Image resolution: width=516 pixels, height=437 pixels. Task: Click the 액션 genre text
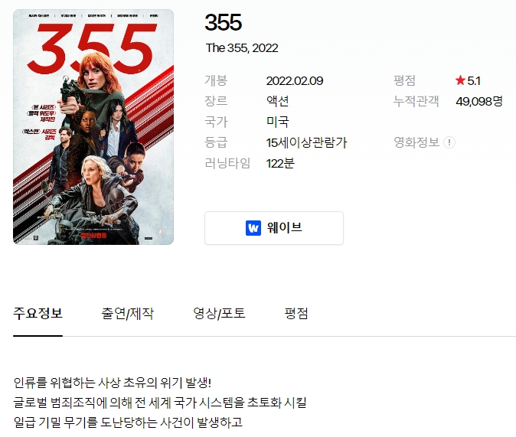[x=277, y=101]
